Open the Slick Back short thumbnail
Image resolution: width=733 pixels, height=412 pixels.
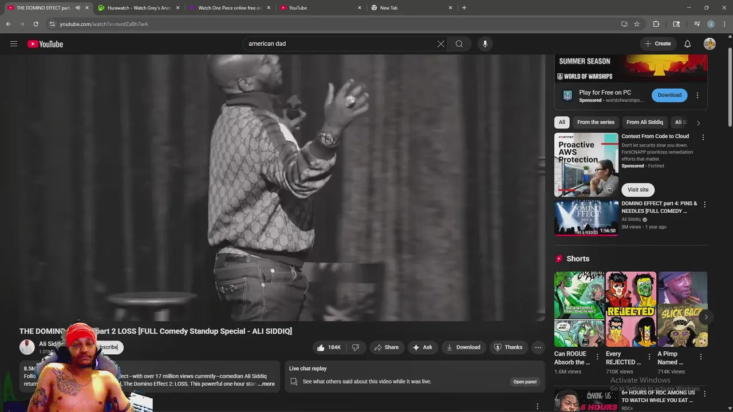tap(683, 310)
